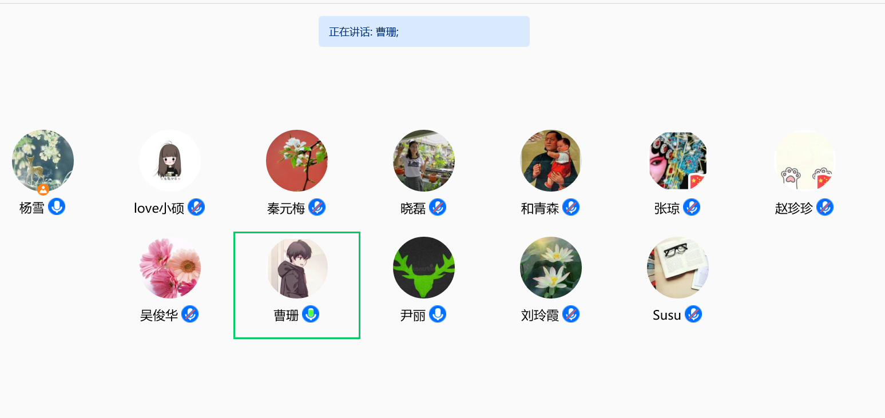885x418 pixels.
Task: Click the name label 刘玲霞
Action: [x=540, y=315]
